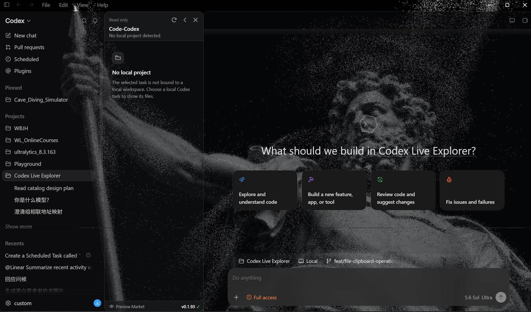The width and height of the screenshot is (531, 312).
Task: Click Show more under Projects
Action: [x=19, y=226]
